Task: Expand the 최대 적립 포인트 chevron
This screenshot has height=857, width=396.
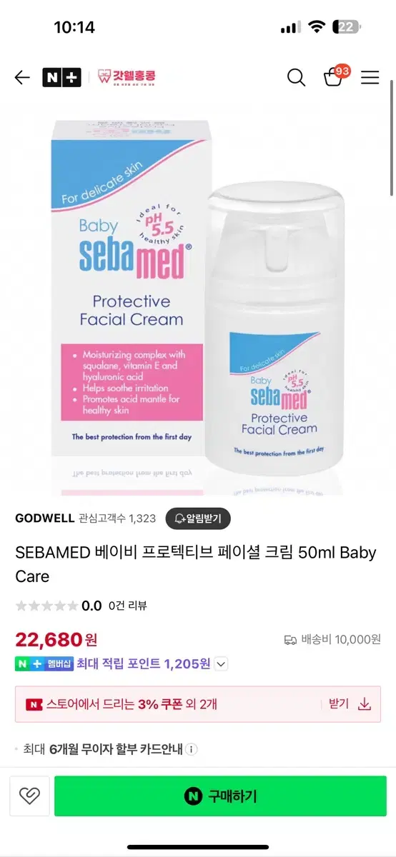Action: [x=221, y=664]
